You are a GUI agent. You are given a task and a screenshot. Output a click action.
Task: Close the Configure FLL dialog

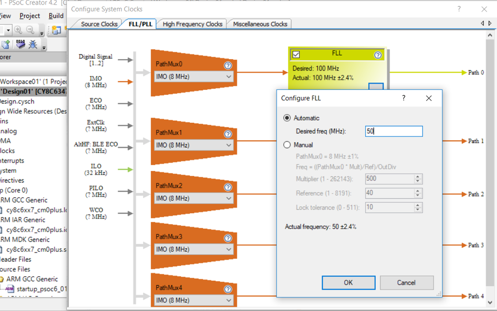point(429,98)
